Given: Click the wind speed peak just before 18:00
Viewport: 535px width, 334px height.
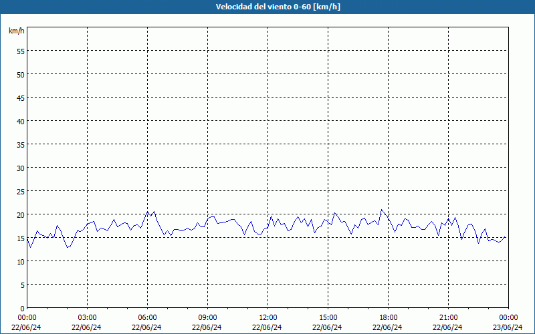Looking at the screenshot, I should click(382, 210).
